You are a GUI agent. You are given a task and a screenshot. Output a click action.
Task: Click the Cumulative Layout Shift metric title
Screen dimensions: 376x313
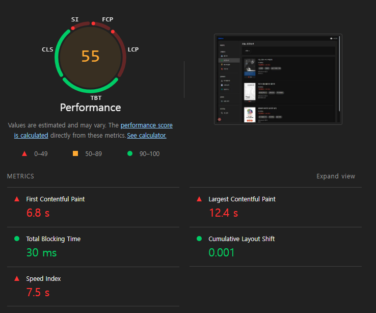point(241,239)
